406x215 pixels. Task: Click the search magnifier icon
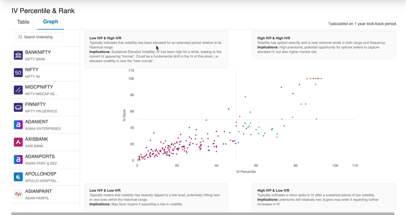click(x=20, y=37)
